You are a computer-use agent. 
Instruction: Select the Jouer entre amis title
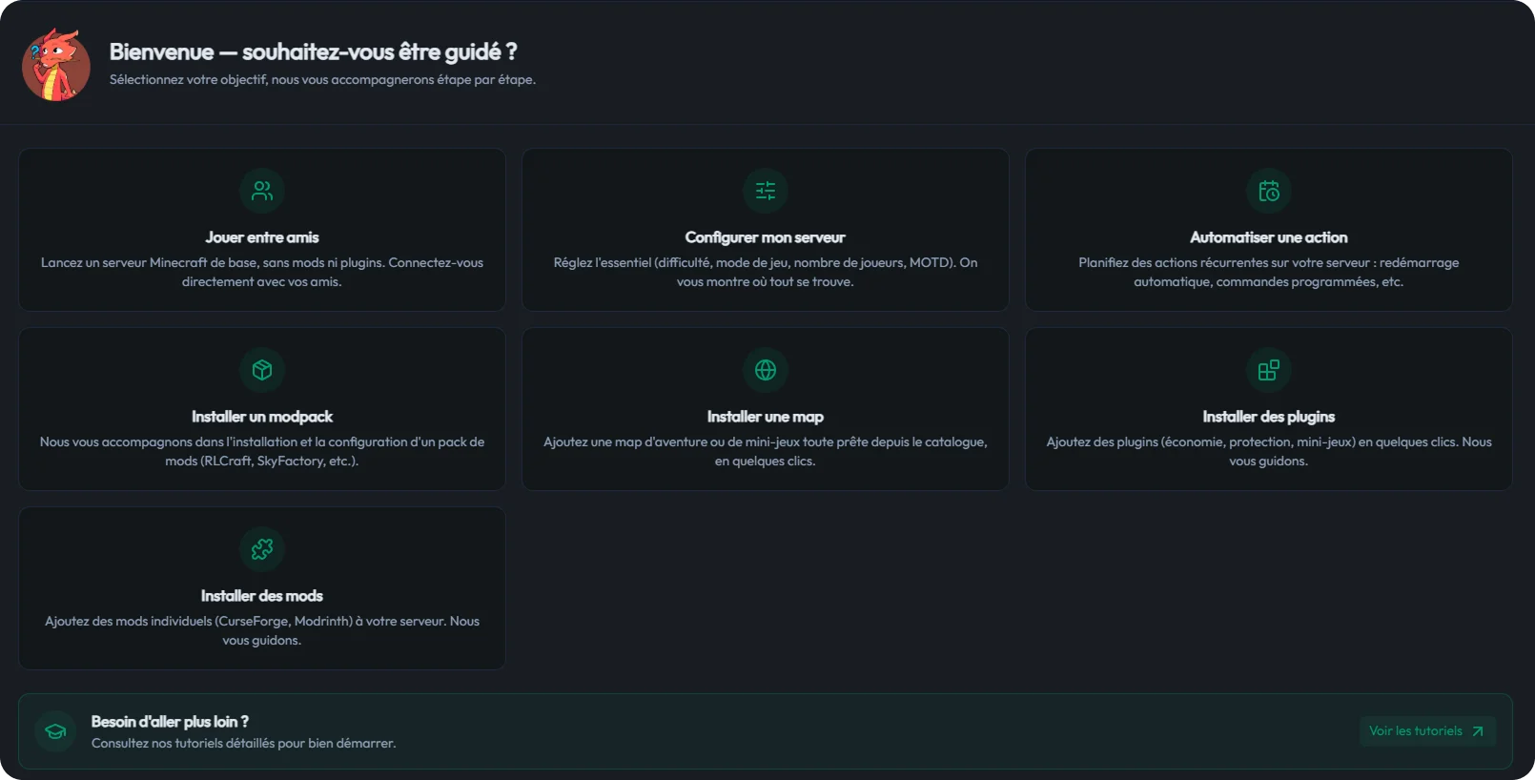[262, 237]
